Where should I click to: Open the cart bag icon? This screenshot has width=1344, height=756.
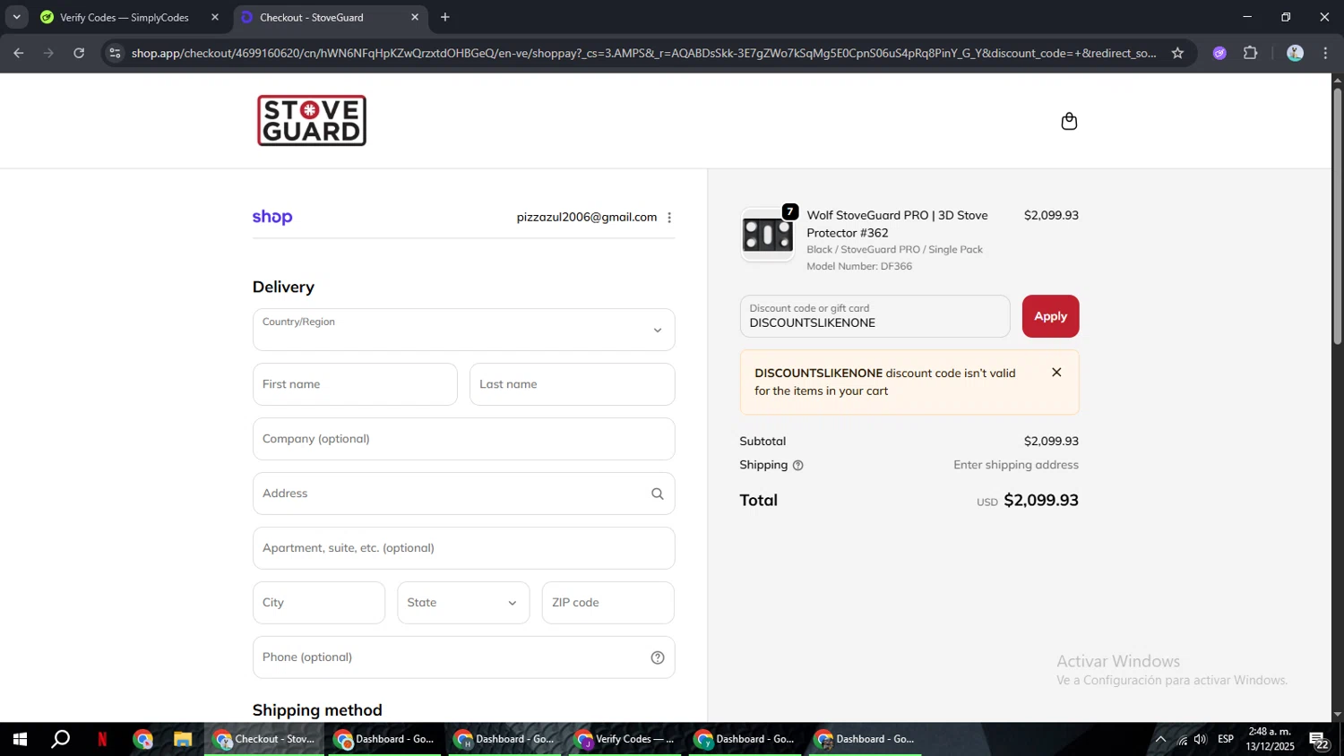coord(1069,121)
